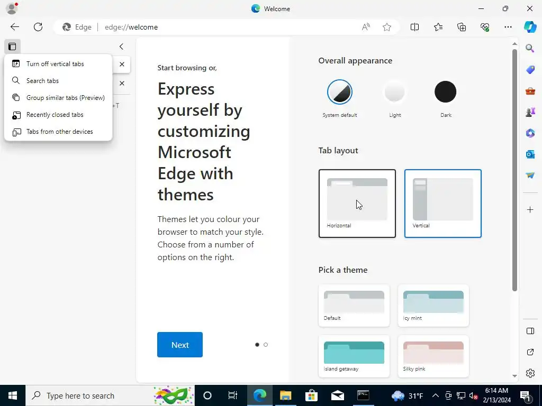542x406 pixels.
Task: Open the Read aloud icon
Action: [366, 27]
